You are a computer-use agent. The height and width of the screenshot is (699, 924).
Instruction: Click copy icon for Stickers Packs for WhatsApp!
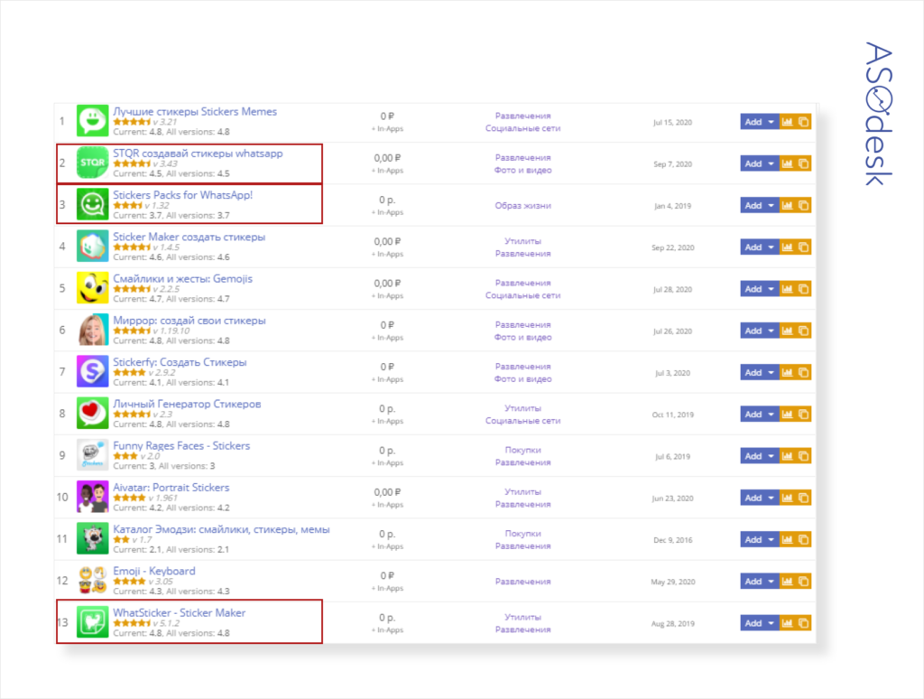[803, 205]
